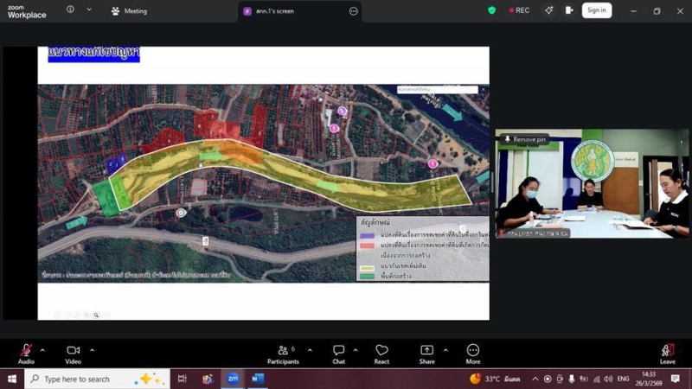Select the shared screen tab

[294, 11]
